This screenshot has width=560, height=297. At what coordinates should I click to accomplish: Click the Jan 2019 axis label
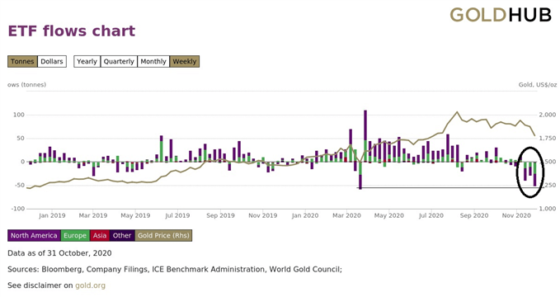(x=52, y=215)
